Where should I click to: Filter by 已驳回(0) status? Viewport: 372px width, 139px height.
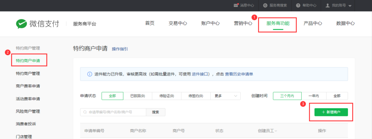point(138,96)
